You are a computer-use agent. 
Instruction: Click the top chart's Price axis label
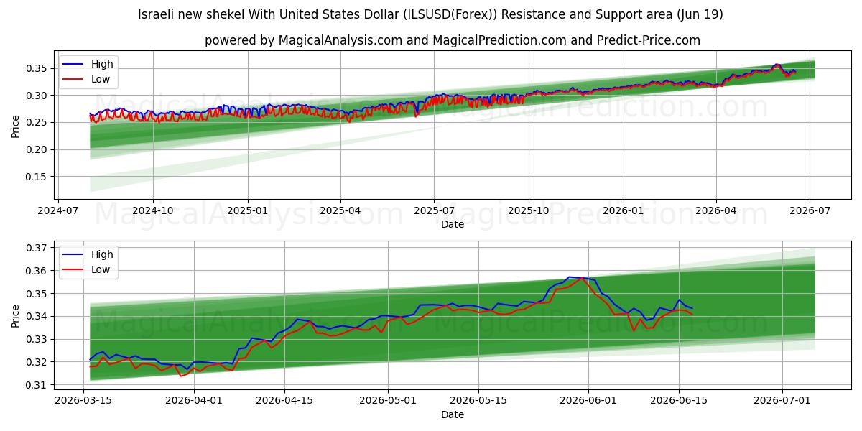pyautogui.click(x=16, y=126)
